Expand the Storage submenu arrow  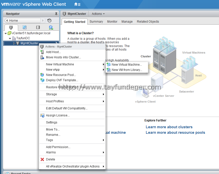tap(103, 94)
